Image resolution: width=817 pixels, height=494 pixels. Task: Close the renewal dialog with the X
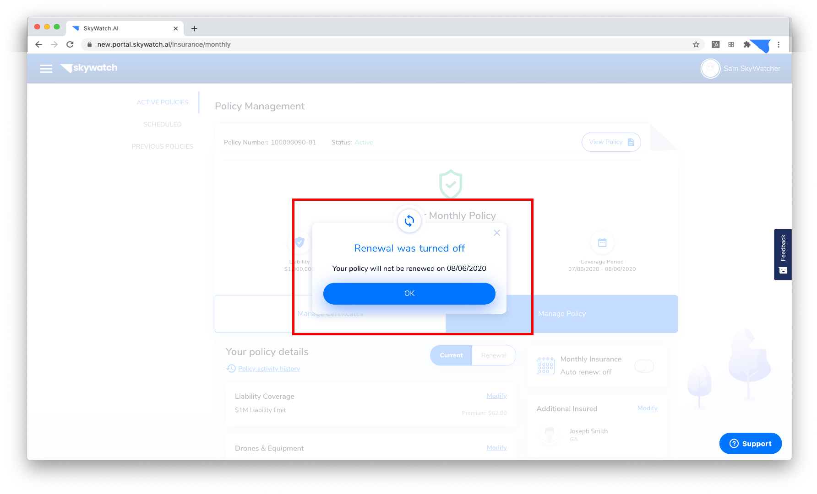pos(497,233)
